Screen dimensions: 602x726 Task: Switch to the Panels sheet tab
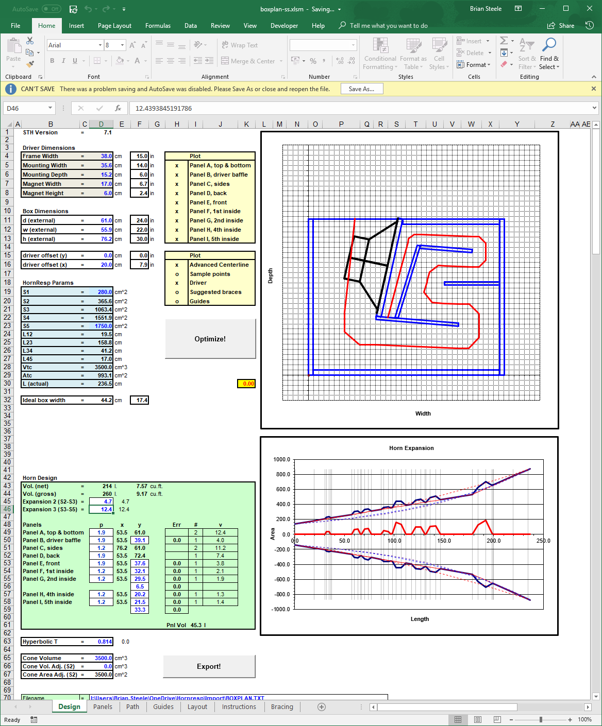click(x=103, y=707)
